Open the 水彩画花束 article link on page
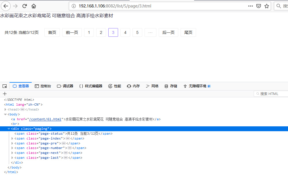The height and width of the screenshot is (176, 288). pyautogui.click(x=56, y=16)
